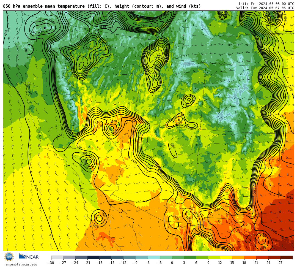The image size is (297, 268).
Task: Pick the lime 9 to 12 colorbar swatch
Action: tap(214, 257)
